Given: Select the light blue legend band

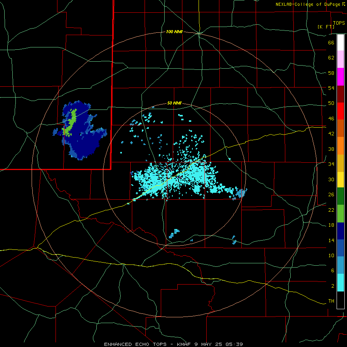Looking at the screenshot, I should tap(340, 265).
